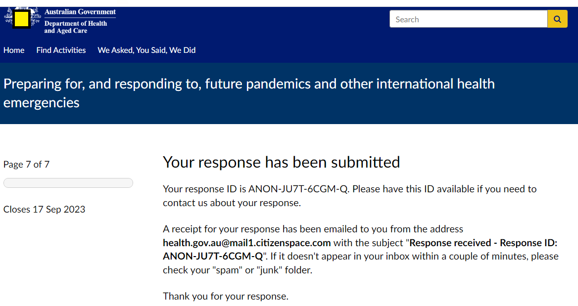This screenshot has width=578, height=306.
Task: Click "contact us about your response" line
Action: [232, 203]
